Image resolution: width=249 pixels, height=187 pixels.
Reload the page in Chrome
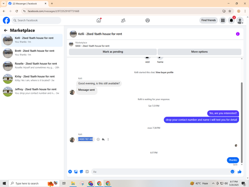click(x=16, y=11)
